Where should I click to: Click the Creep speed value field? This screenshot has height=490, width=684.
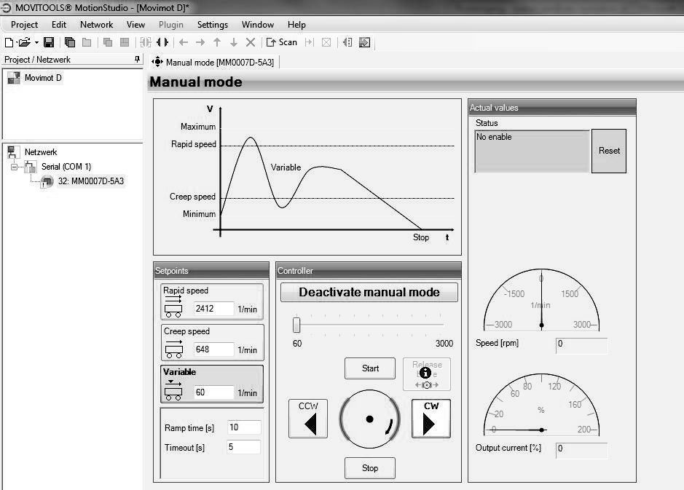(213, 349)
